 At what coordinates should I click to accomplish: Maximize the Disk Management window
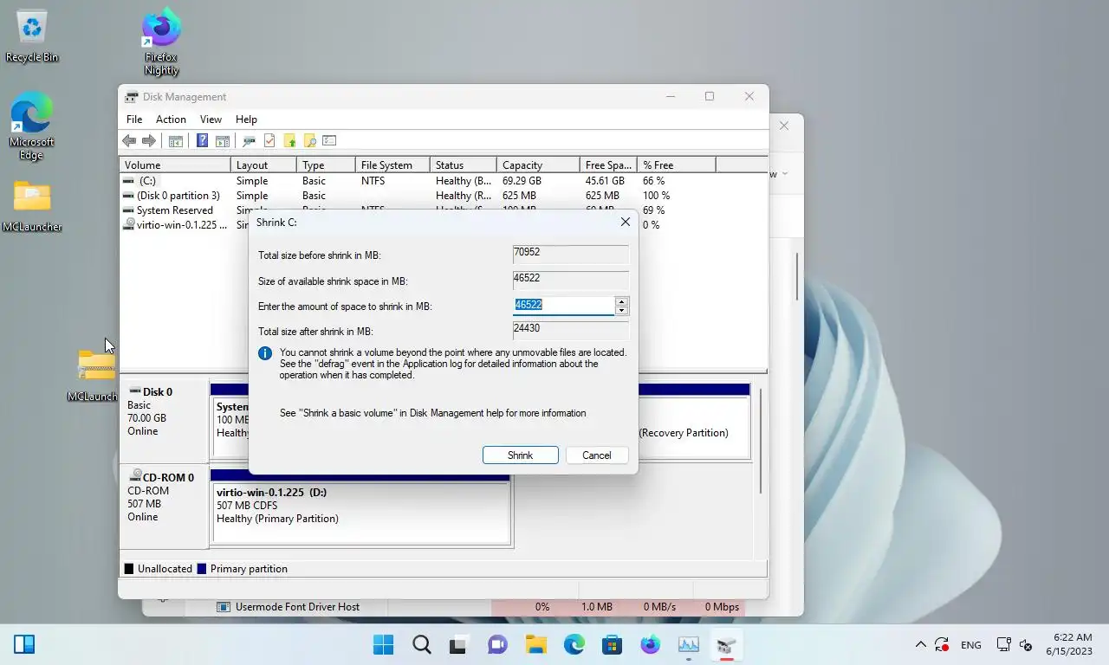(x=710, y=96)
